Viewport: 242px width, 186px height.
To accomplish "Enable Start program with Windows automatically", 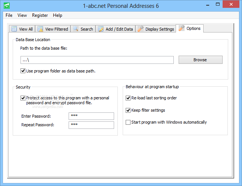I will point(128,122).
